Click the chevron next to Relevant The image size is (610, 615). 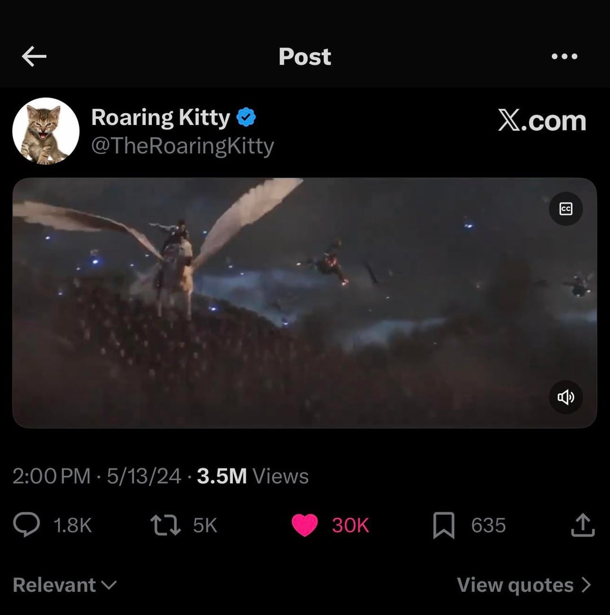(109, 586)
